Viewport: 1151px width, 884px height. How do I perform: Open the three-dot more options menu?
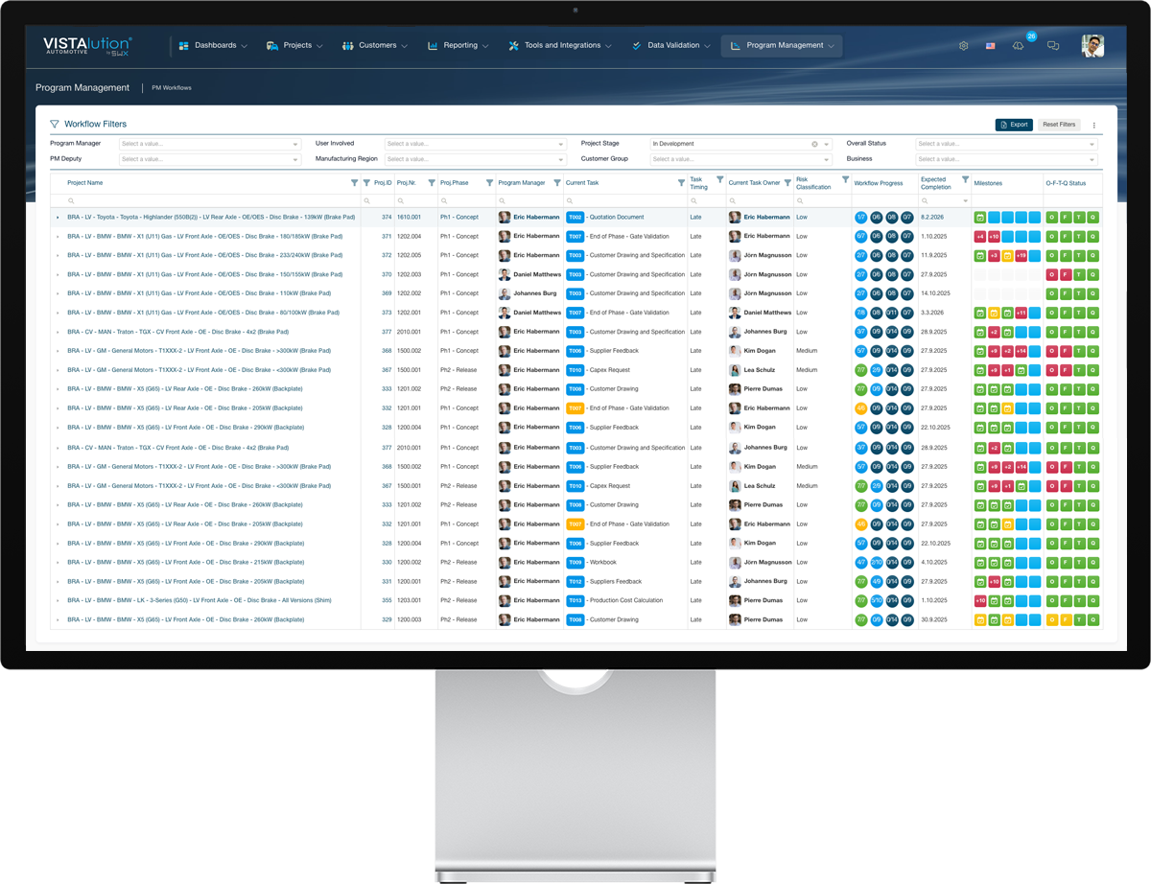[1093, 125]
